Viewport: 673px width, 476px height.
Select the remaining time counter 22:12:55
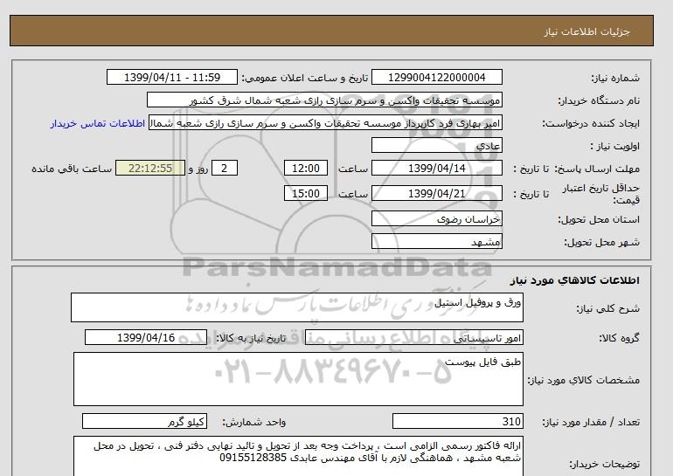(x=150, y=168)
